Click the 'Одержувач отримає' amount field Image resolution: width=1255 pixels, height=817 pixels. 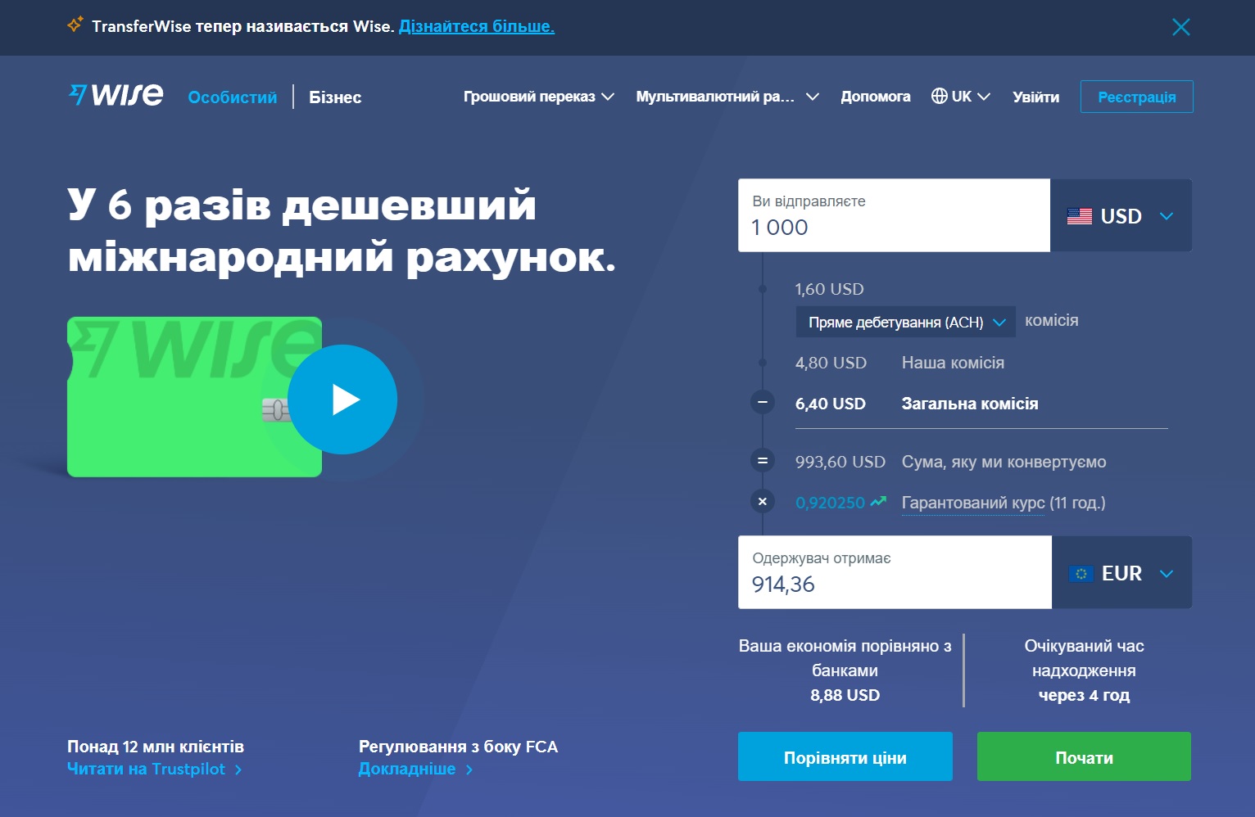click(x=895, y=572)
